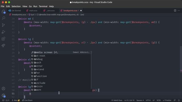
Task: Click the lg-d breadcrumb segment
Action: pos(32,14)
